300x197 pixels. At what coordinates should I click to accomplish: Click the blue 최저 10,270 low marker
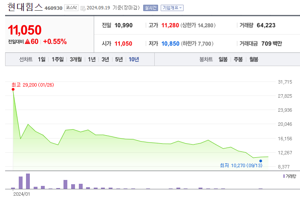pos(261,161)
